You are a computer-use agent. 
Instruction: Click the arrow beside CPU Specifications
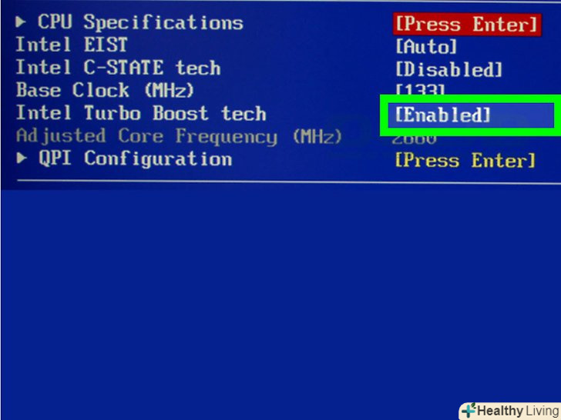pos(21,22)
